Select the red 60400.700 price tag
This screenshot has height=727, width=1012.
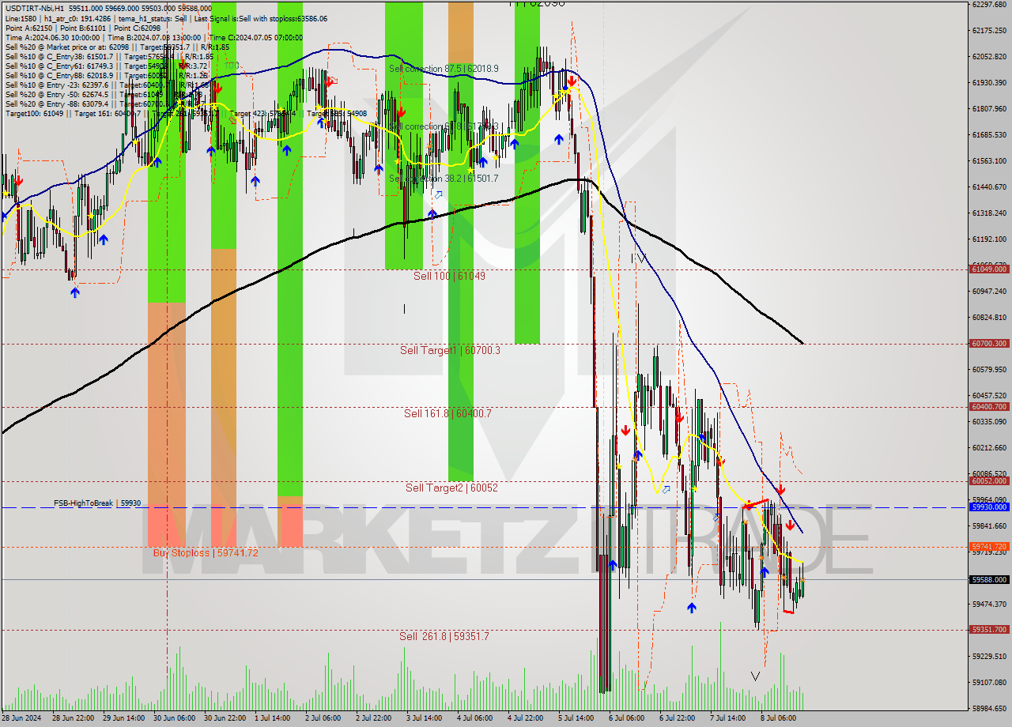coord(988,407)
